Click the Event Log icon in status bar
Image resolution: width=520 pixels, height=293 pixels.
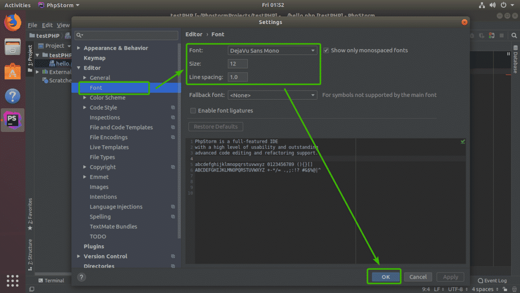pos(480,281)
